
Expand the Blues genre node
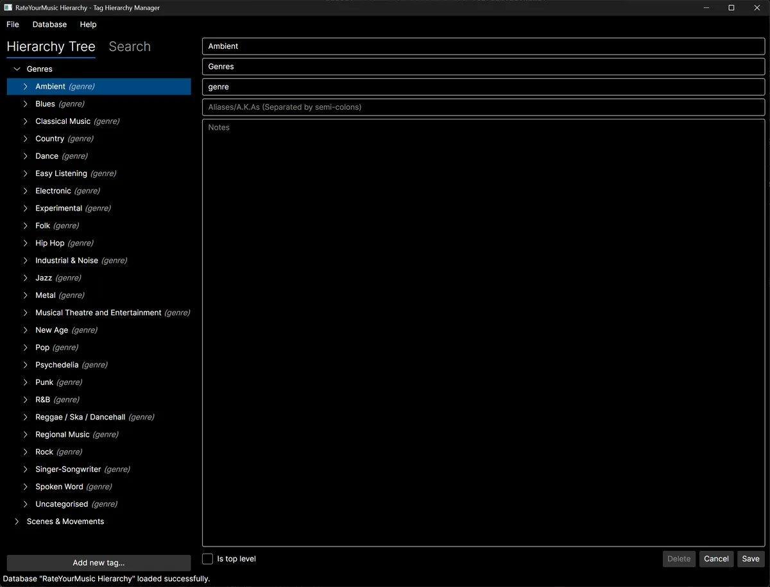click(x=25, y=103)
